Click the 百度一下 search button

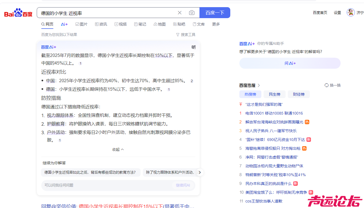tap(215, 13)
